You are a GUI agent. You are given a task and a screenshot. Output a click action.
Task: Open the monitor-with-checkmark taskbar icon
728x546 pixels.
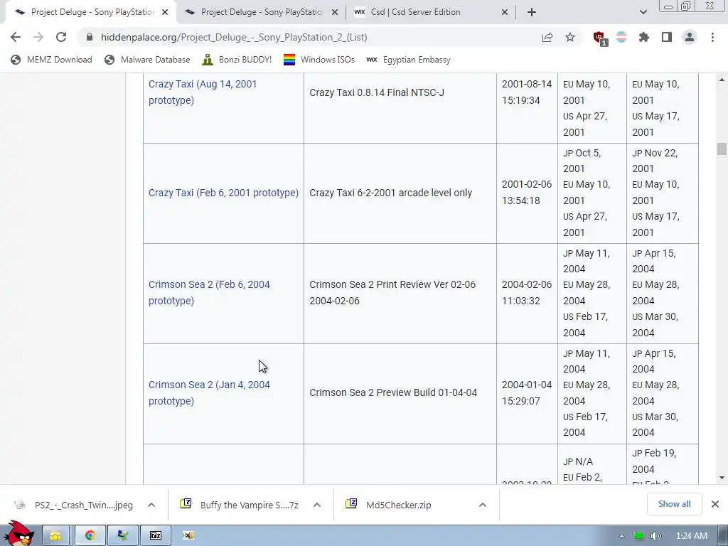tap(122, 536)
